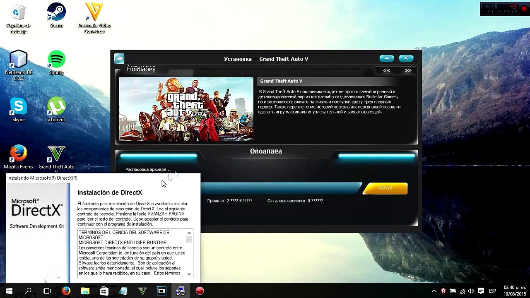Click the installer unpacking progress bar
The width and height of the screenshot is (530, 298).
[x=281, y=188]
